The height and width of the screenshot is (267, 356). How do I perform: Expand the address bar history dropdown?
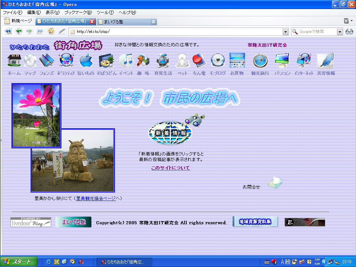pos(286,32)
